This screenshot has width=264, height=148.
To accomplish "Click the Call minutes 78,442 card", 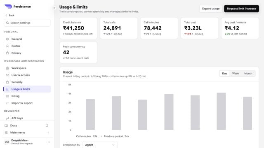I will tap(159, 28).
